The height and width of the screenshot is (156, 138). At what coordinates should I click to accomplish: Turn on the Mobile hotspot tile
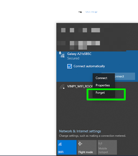(107, 147)
